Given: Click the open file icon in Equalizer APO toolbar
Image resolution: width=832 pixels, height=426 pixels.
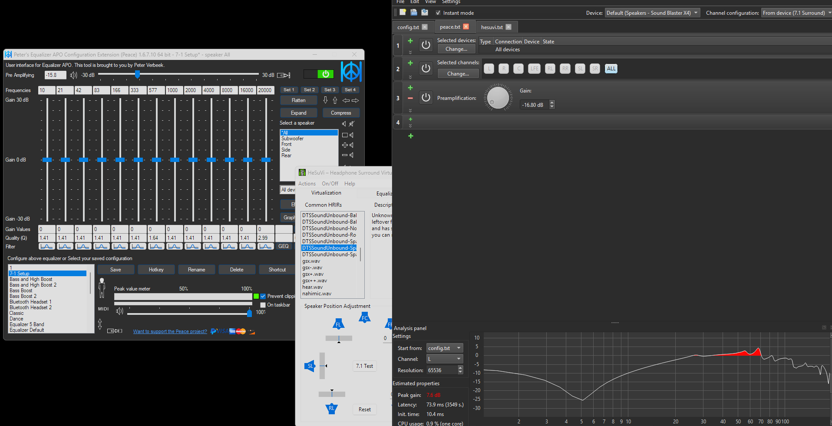Looking at the screenshot, I should [x=414, y=12].
